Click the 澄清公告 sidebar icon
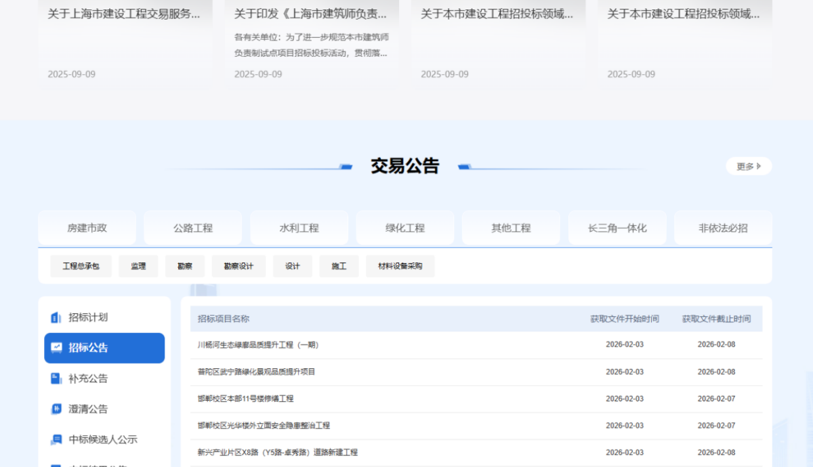The height and width of the screenshot is (467, 813). 56,409
